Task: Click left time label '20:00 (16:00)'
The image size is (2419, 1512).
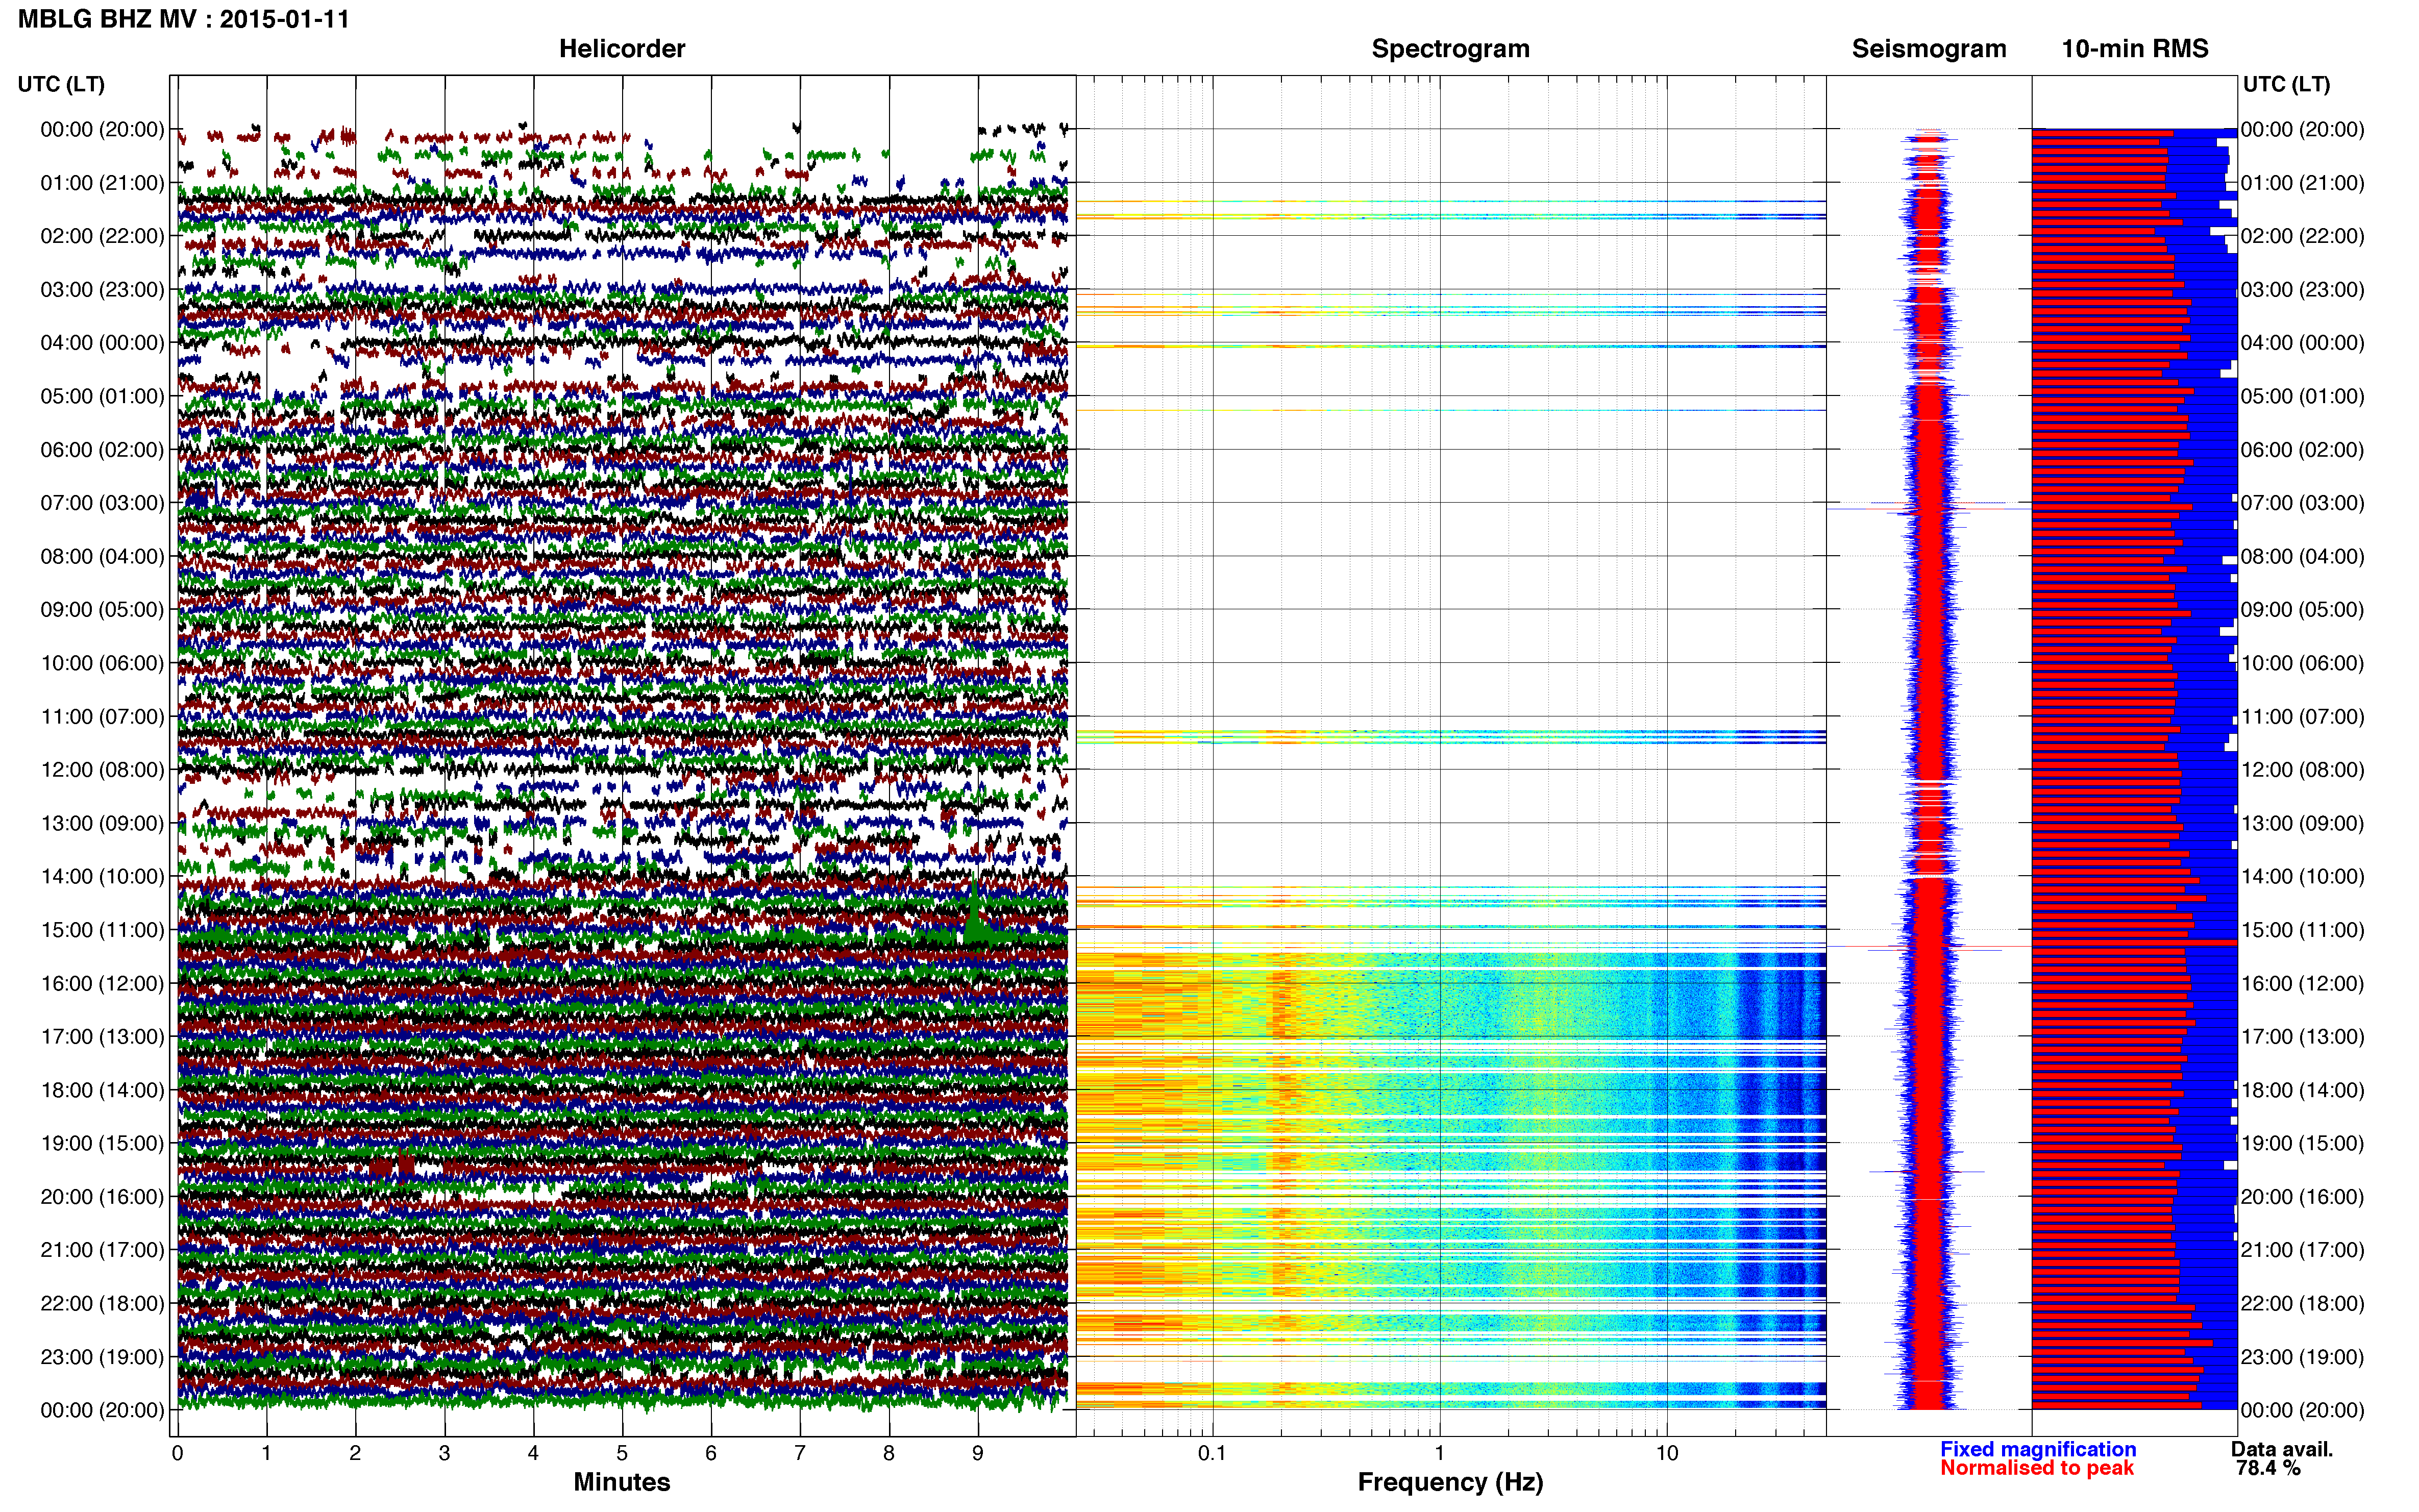Action: pos(102,1196)
